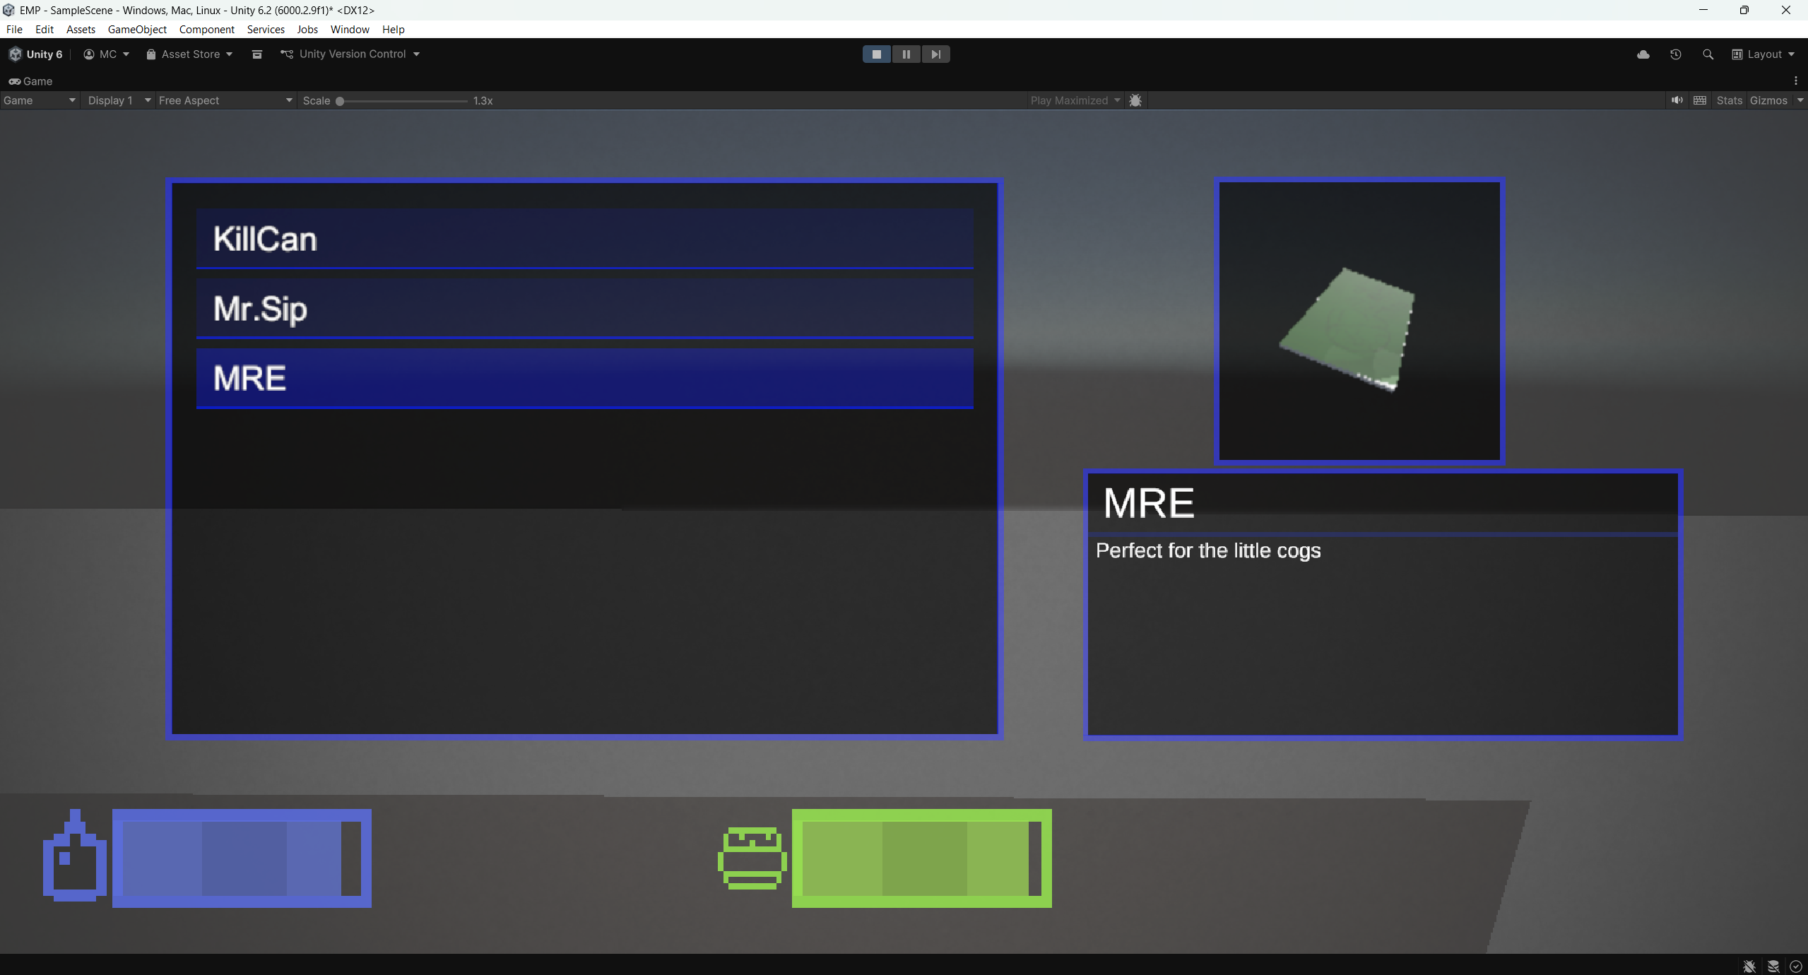
Task: Mute game audio with speaker icon
Action: (x=1677, y=100)
